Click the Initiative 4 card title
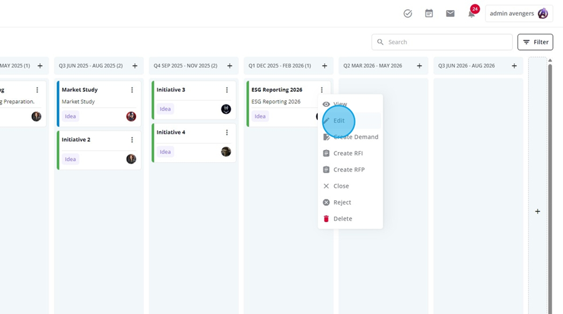Image resolution: width=563 pixels, height=314 pixels. click(171, 133)
